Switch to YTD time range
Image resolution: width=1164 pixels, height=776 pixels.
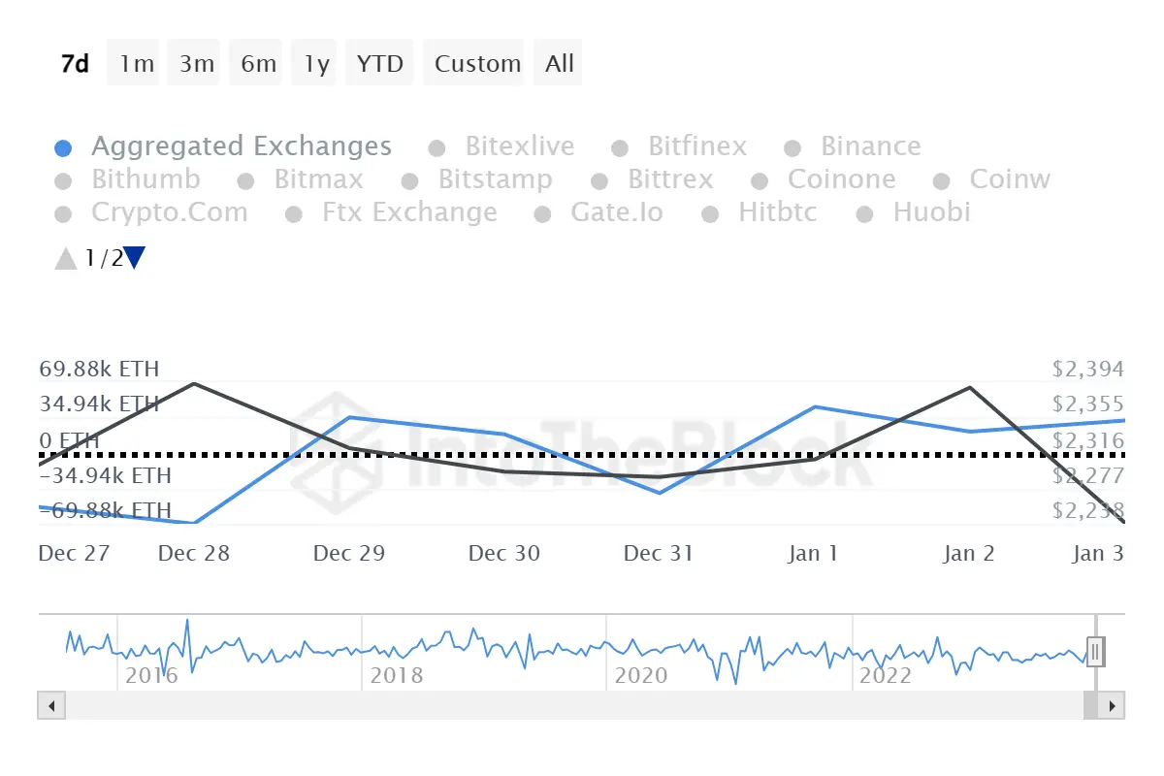point(379,63)
